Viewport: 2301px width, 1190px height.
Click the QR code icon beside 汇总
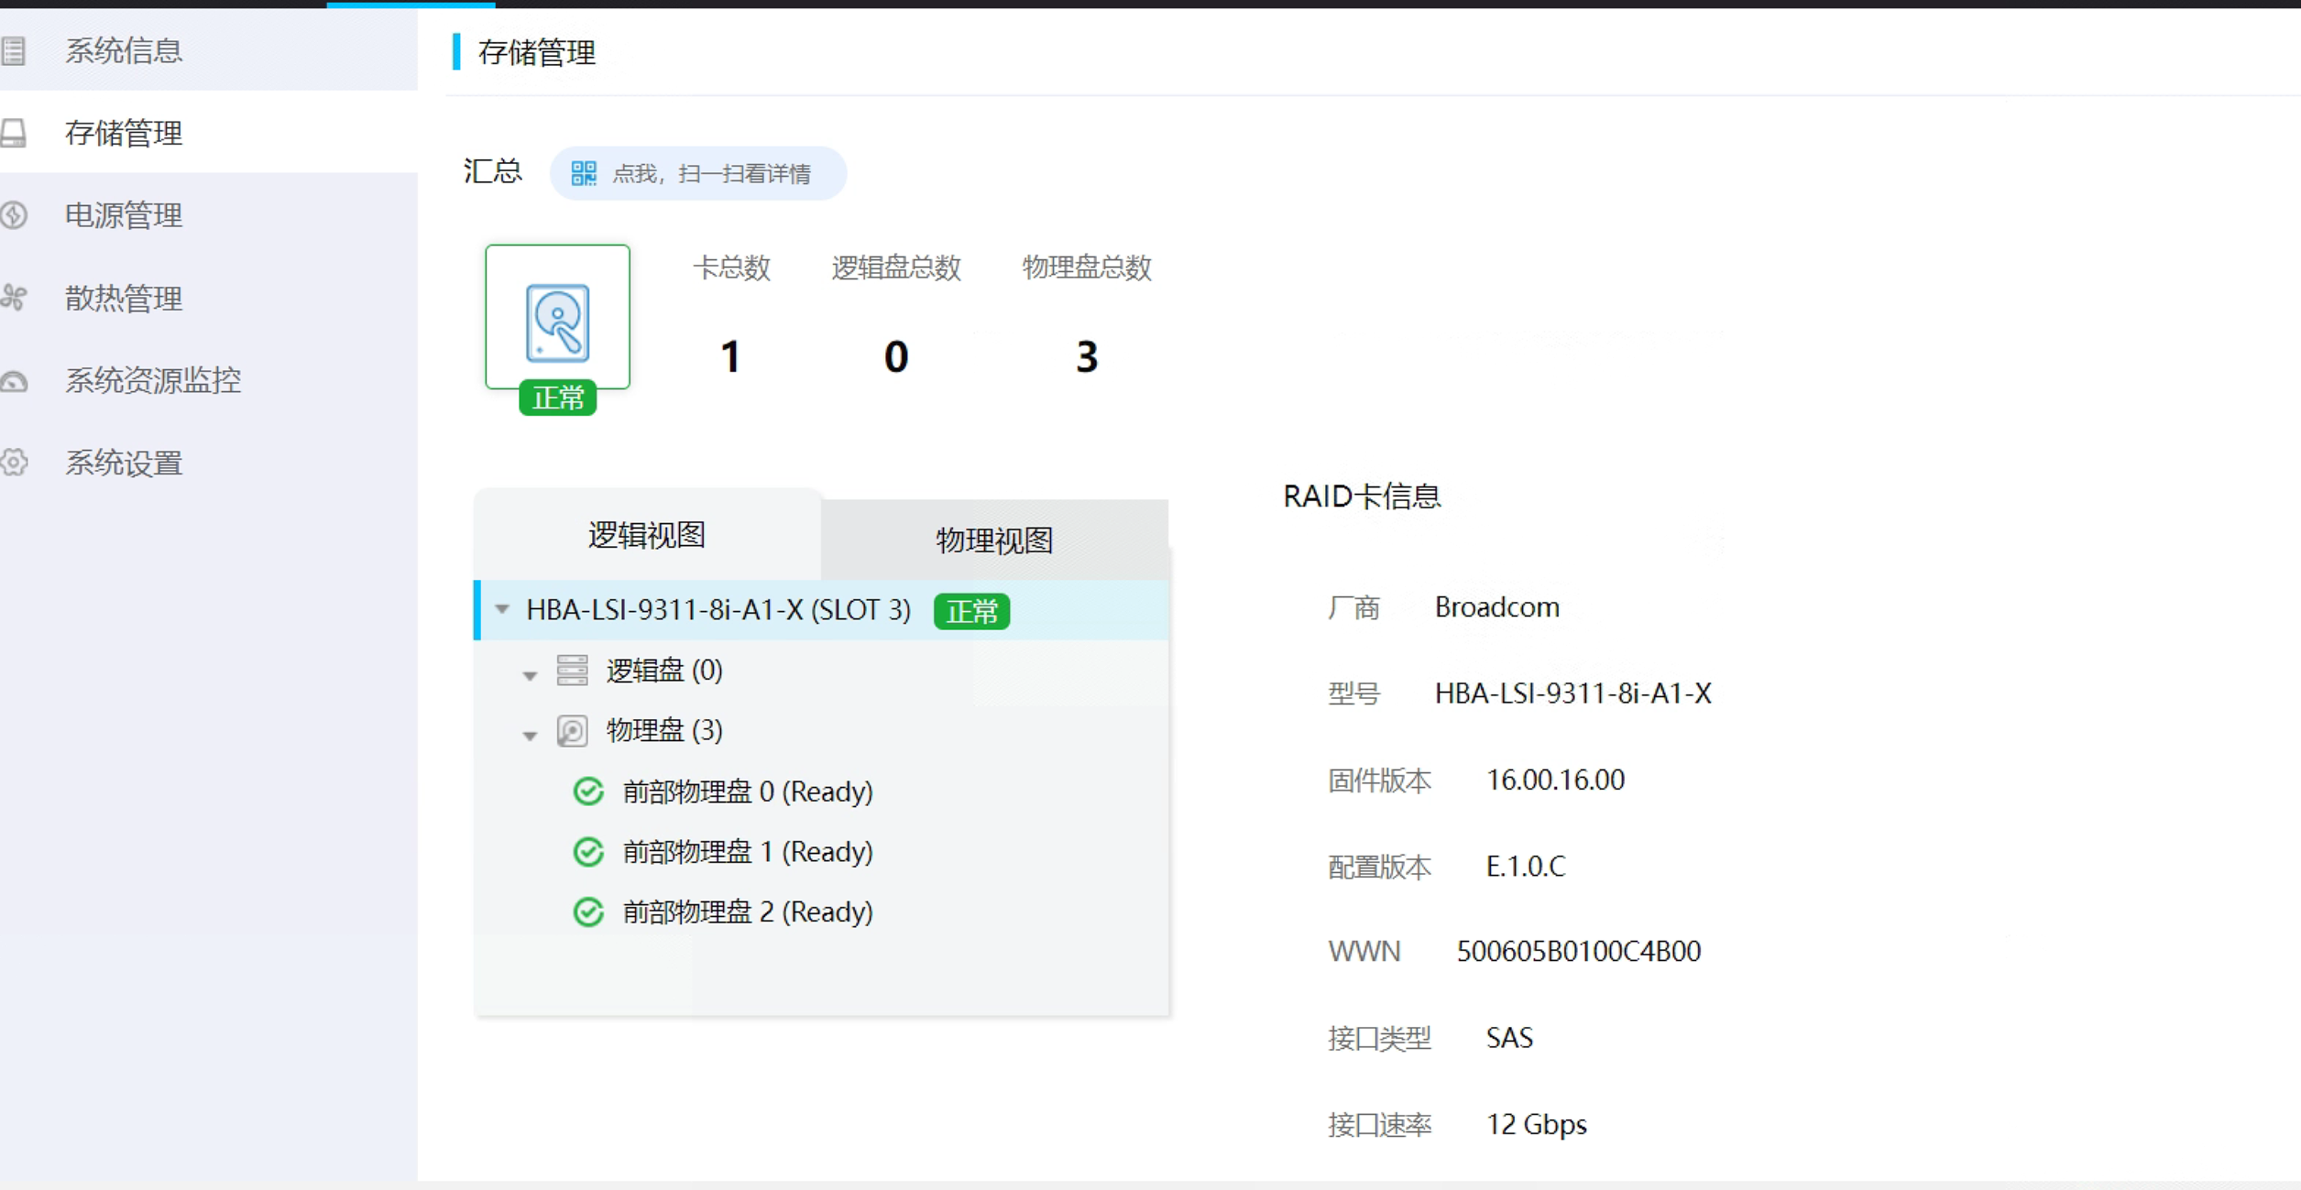(x=584, y=173)
